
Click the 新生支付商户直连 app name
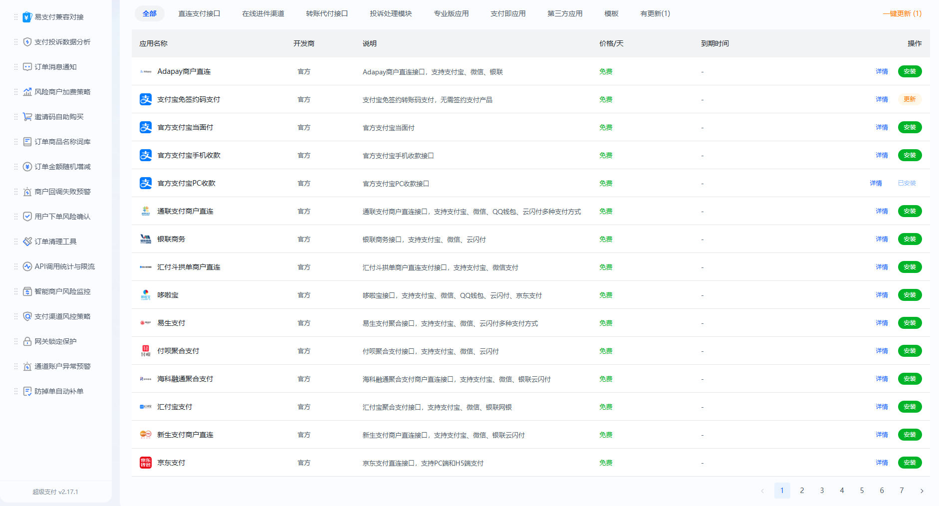[185, 435]
